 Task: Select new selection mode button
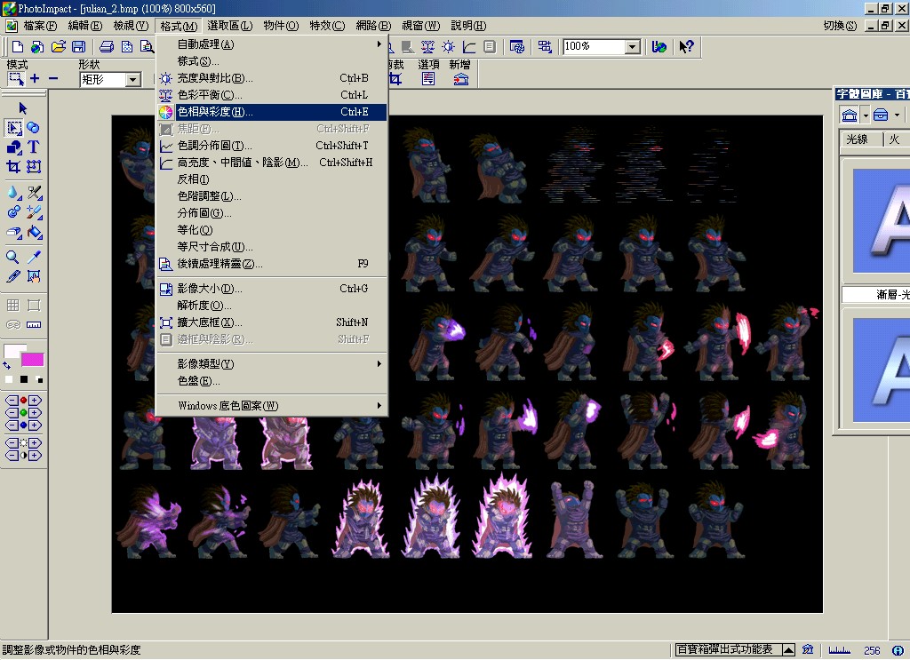tap(16, 79)
